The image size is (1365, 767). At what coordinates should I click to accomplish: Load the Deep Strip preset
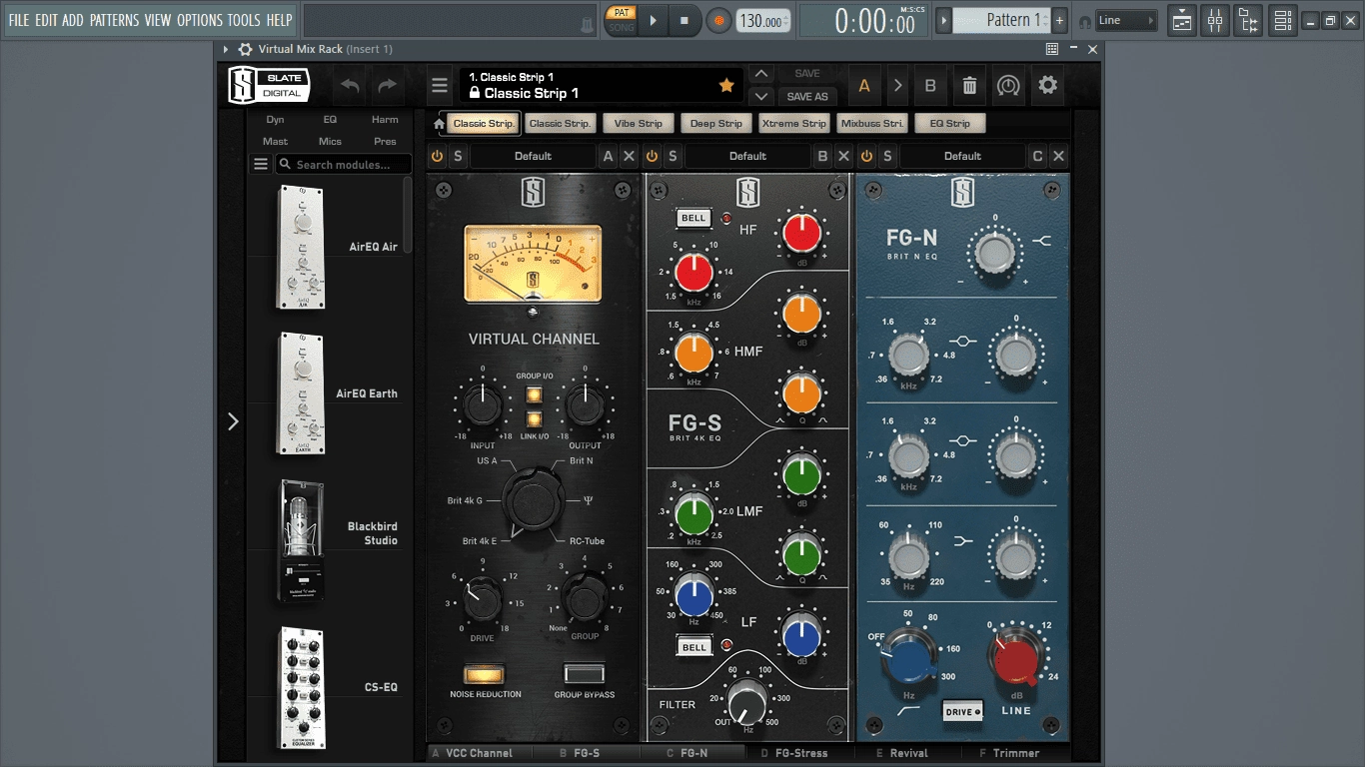[x=716, y=124]
